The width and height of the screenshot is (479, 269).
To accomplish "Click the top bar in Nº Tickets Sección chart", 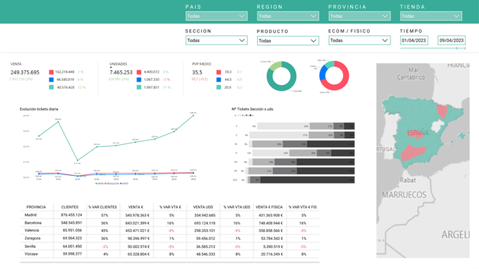I will click(x=306, y=126).
